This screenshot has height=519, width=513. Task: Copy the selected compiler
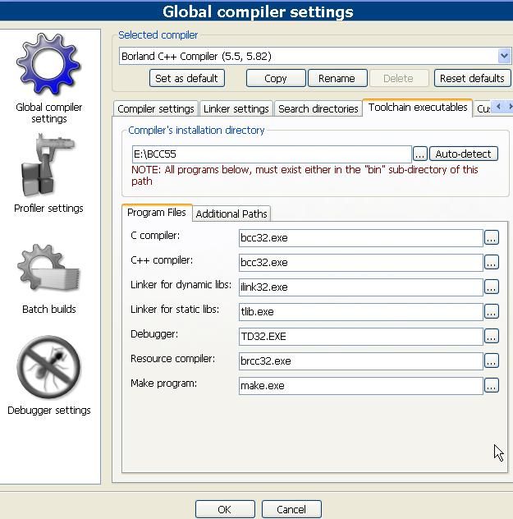[x=276, y=78]
